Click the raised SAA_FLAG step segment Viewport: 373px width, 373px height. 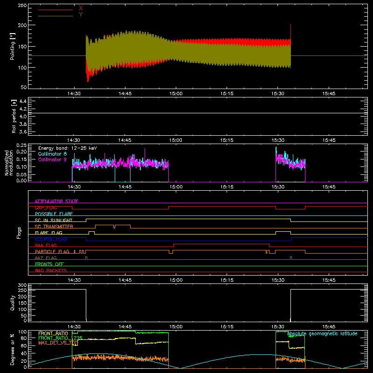(221, 244)
